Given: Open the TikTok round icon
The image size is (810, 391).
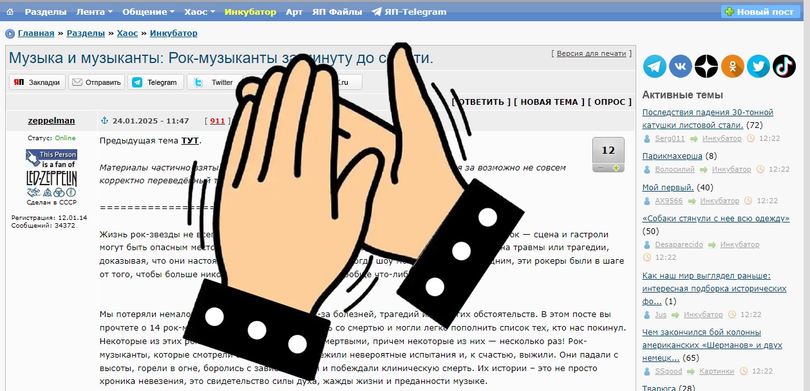Looking at the screenshot, I should click(x=784, y=66).
